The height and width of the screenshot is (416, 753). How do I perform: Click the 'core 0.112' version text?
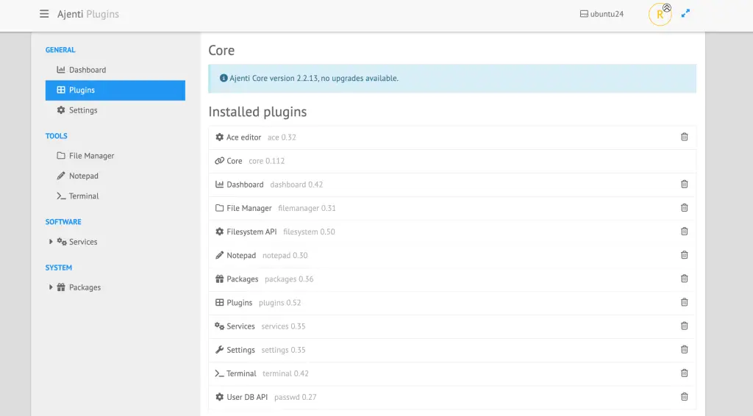click(266, 161)
